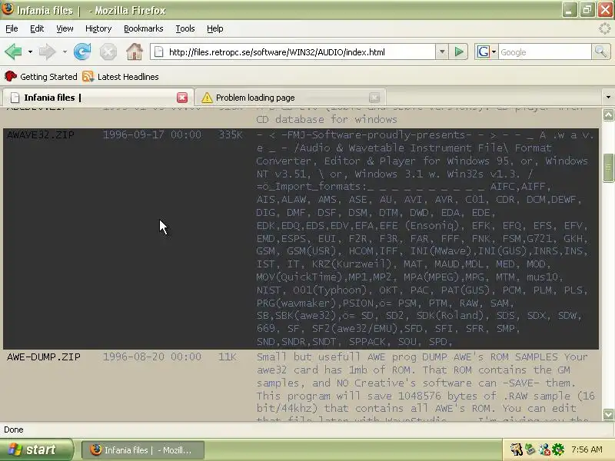Click the Forward arrow button
Viewport: 615px width, 461px height.
pos(48,51)
